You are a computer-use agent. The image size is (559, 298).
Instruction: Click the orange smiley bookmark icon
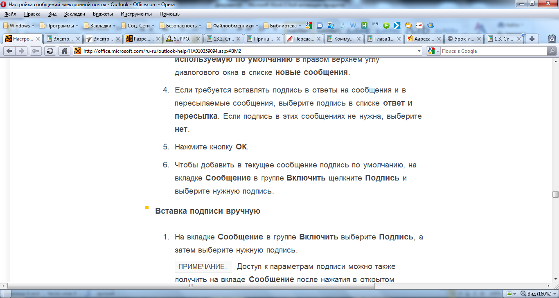pos(408,25)
